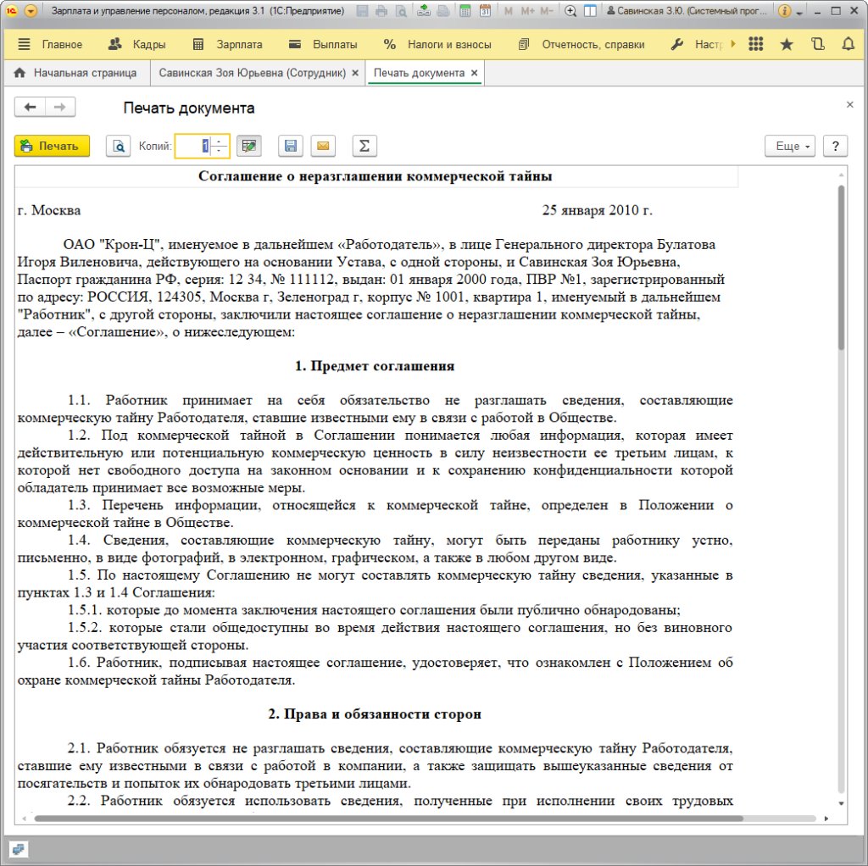Open the 1C main menu dropdown in title bar
Viewport: 868px width, 866px height.
(31, 11)
